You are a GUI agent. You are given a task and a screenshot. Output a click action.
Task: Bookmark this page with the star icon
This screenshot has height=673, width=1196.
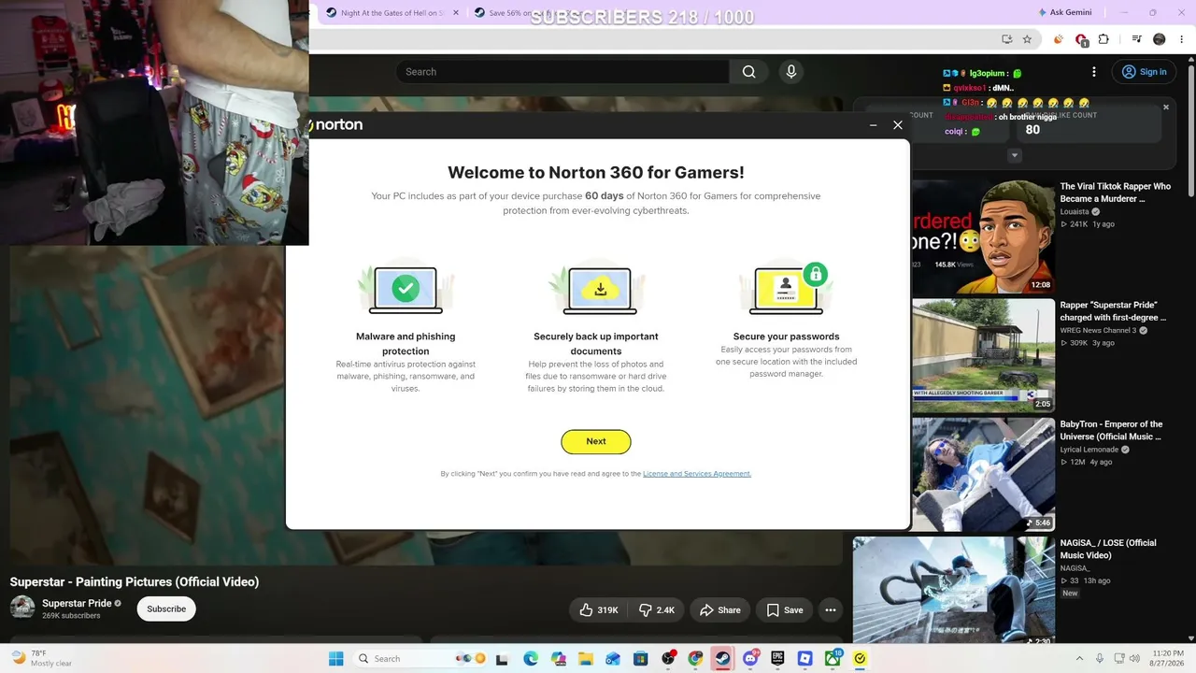1027,39
